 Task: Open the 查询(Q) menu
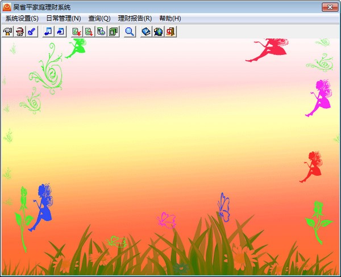99,19
